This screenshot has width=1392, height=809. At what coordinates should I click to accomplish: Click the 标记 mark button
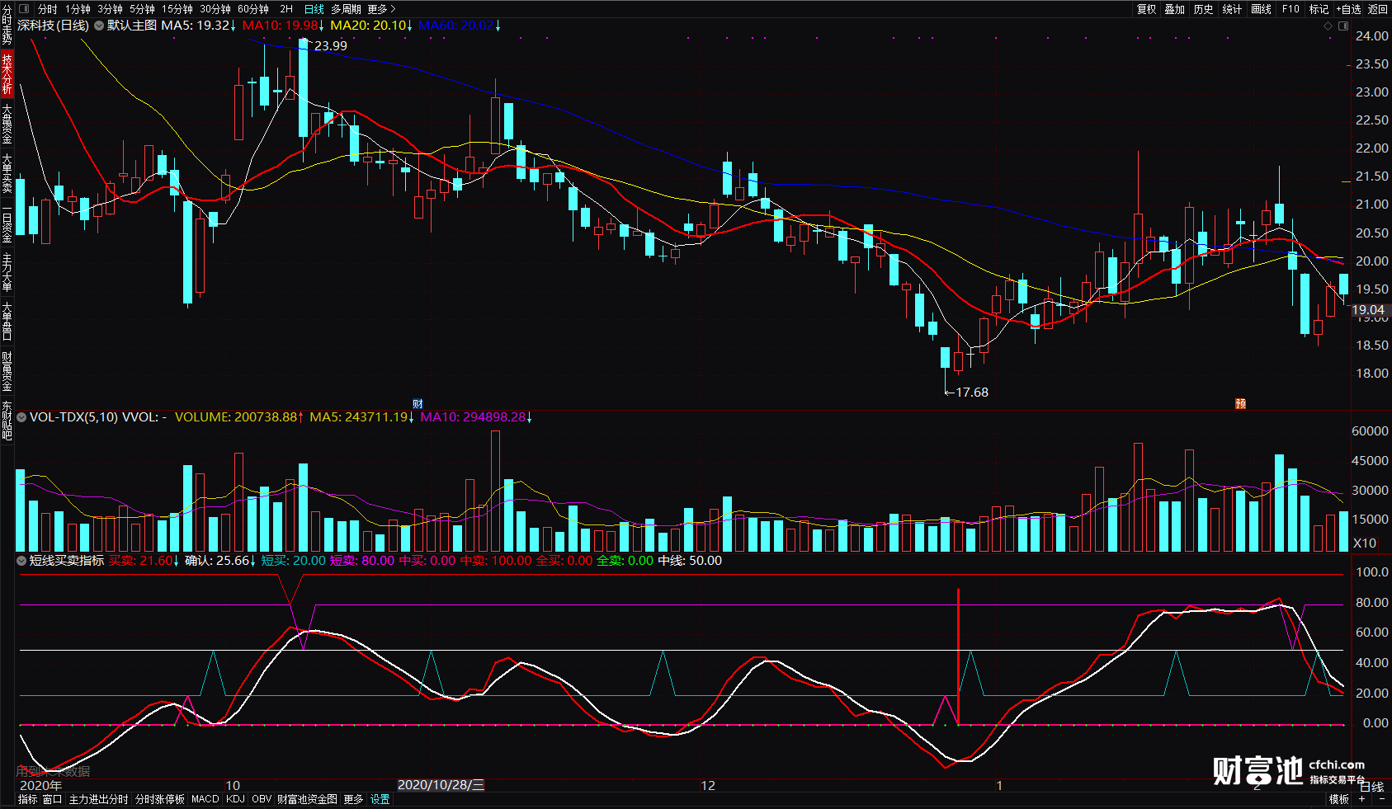click(1319, 9)
